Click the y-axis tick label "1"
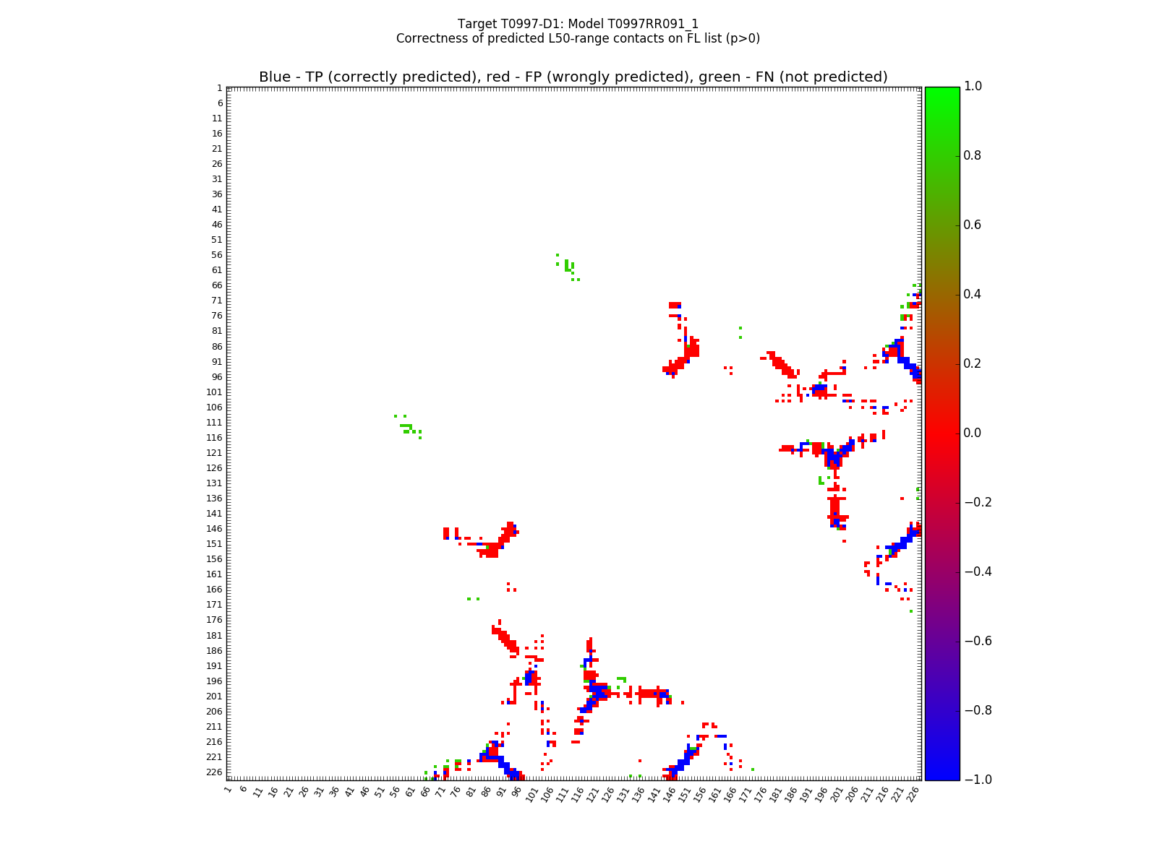1157x867 pixels. point(219,88)
